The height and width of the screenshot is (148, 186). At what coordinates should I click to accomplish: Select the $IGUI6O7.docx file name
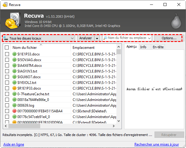pos(29,77)
